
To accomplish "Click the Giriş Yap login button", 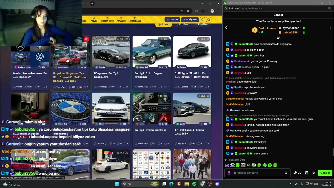I will (x=190, y=20).
